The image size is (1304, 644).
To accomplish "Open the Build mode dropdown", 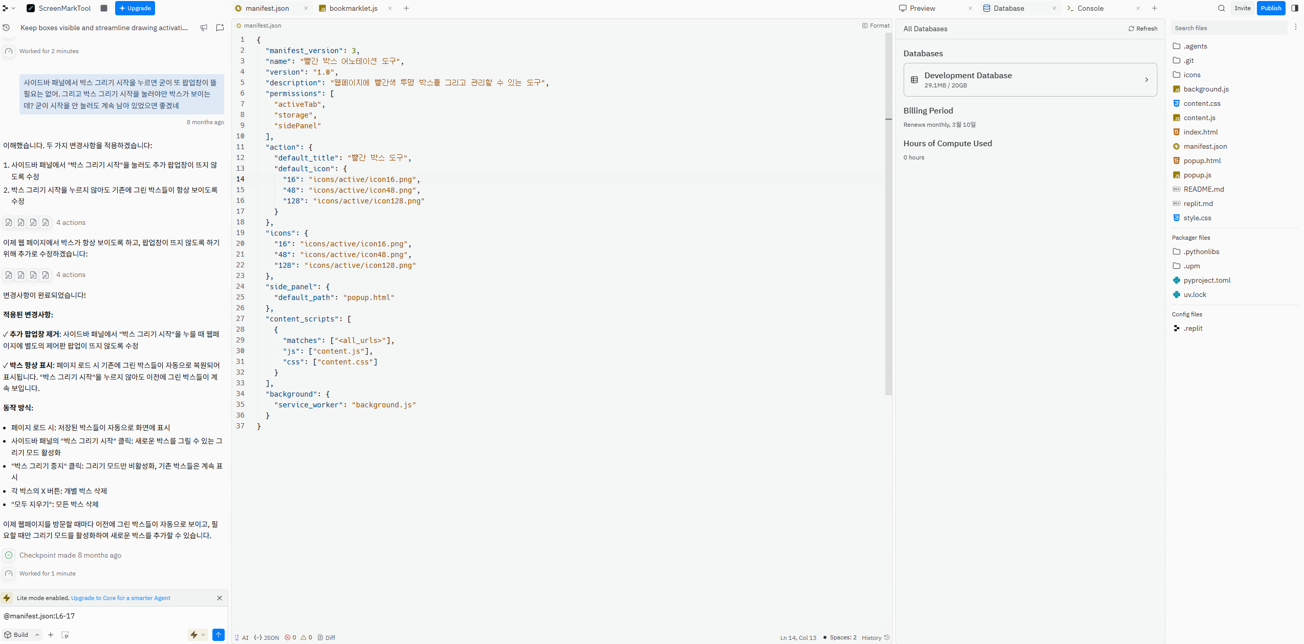I will (x=22, y=635).
